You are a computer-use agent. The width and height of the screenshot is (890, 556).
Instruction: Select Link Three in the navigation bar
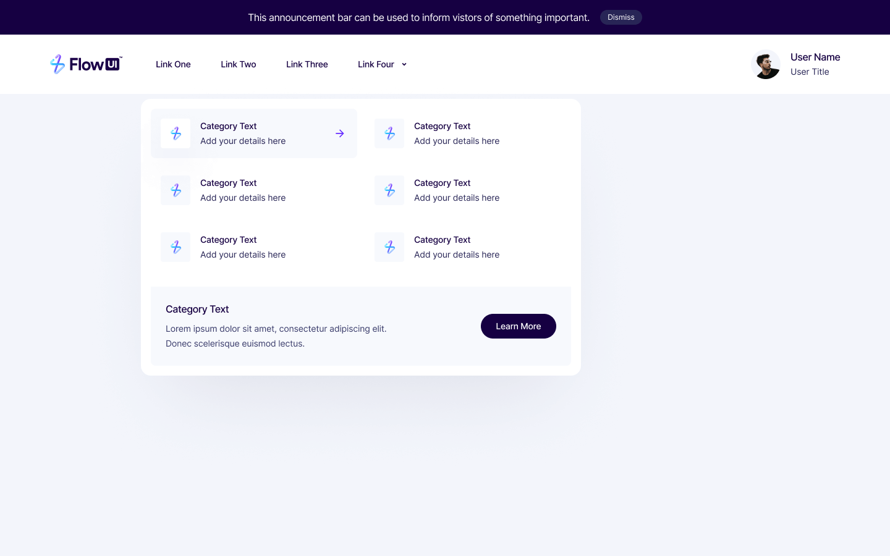pos(307,64)
